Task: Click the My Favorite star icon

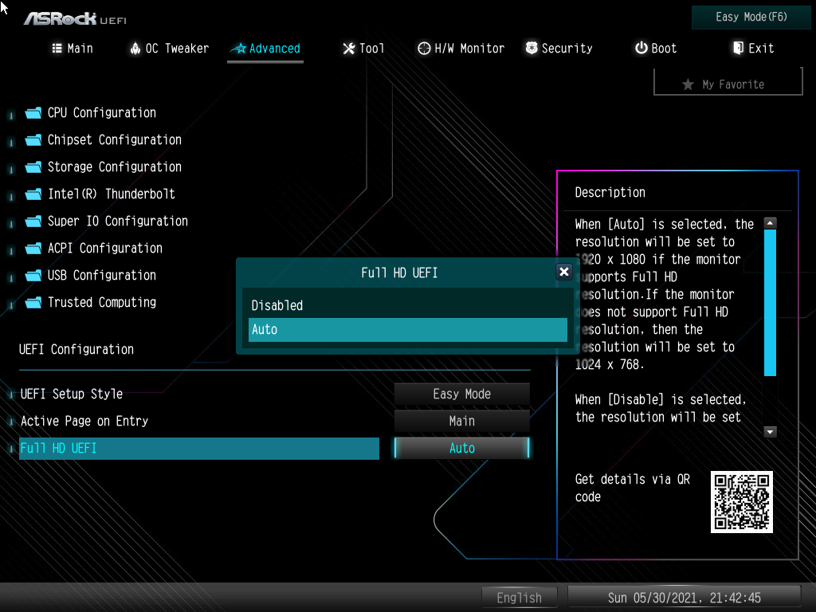Action: [x=688, y=84]
